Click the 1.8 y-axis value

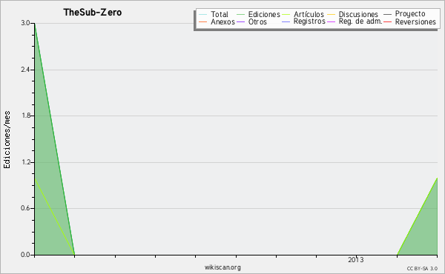coord(25,116)
